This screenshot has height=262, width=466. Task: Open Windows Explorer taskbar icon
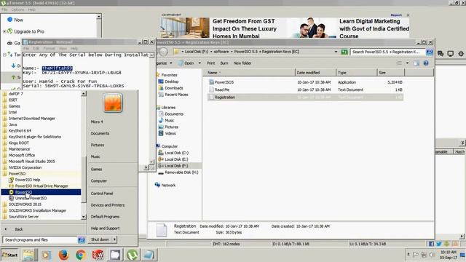point(29,255)
